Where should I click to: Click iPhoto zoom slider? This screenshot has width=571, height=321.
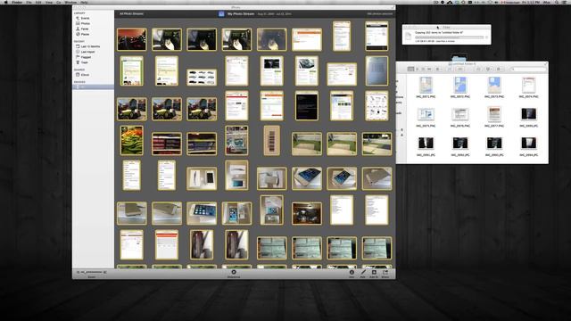click(91, 272)
